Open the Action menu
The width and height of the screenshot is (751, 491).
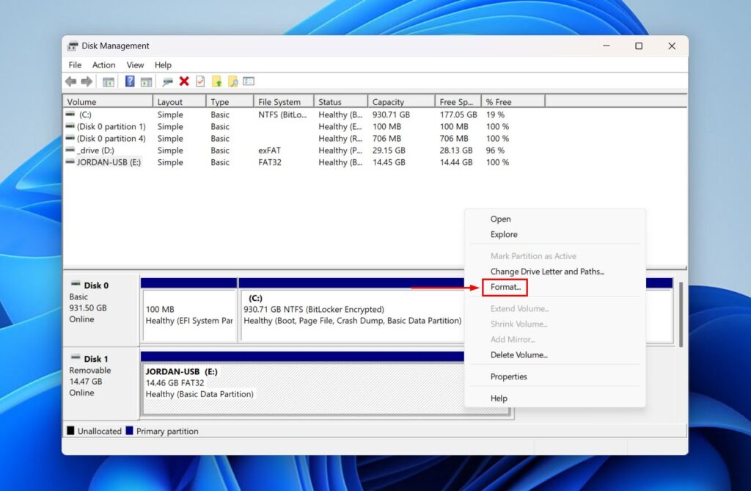pyautogui.click(x=103, y=65)
